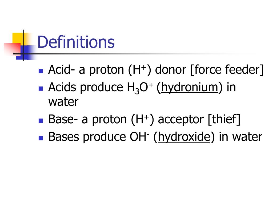Click the blue square in logo graphic
273x205 pixels.
pos(26,53)
